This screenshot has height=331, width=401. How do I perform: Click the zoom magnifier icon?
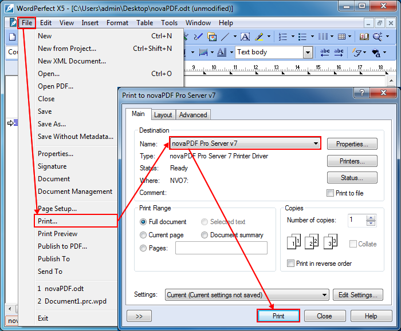pyautogui.click(x=378, y=37)
